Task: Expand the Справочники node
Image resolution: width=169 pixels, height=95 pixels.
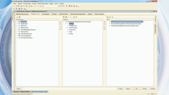Action: point(17,24)
